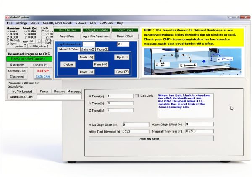Click the Spindle OFF button
The height and width of the screenshot is (177, 252).
click(x=41, y=65)
